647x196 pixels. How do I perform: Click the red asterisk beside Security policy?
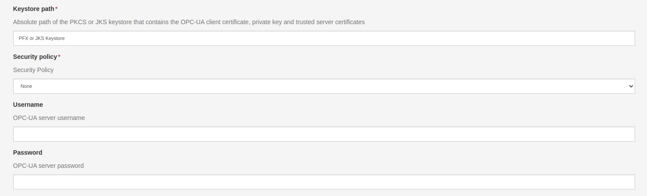pyautogui.click(x=59, y=56)
